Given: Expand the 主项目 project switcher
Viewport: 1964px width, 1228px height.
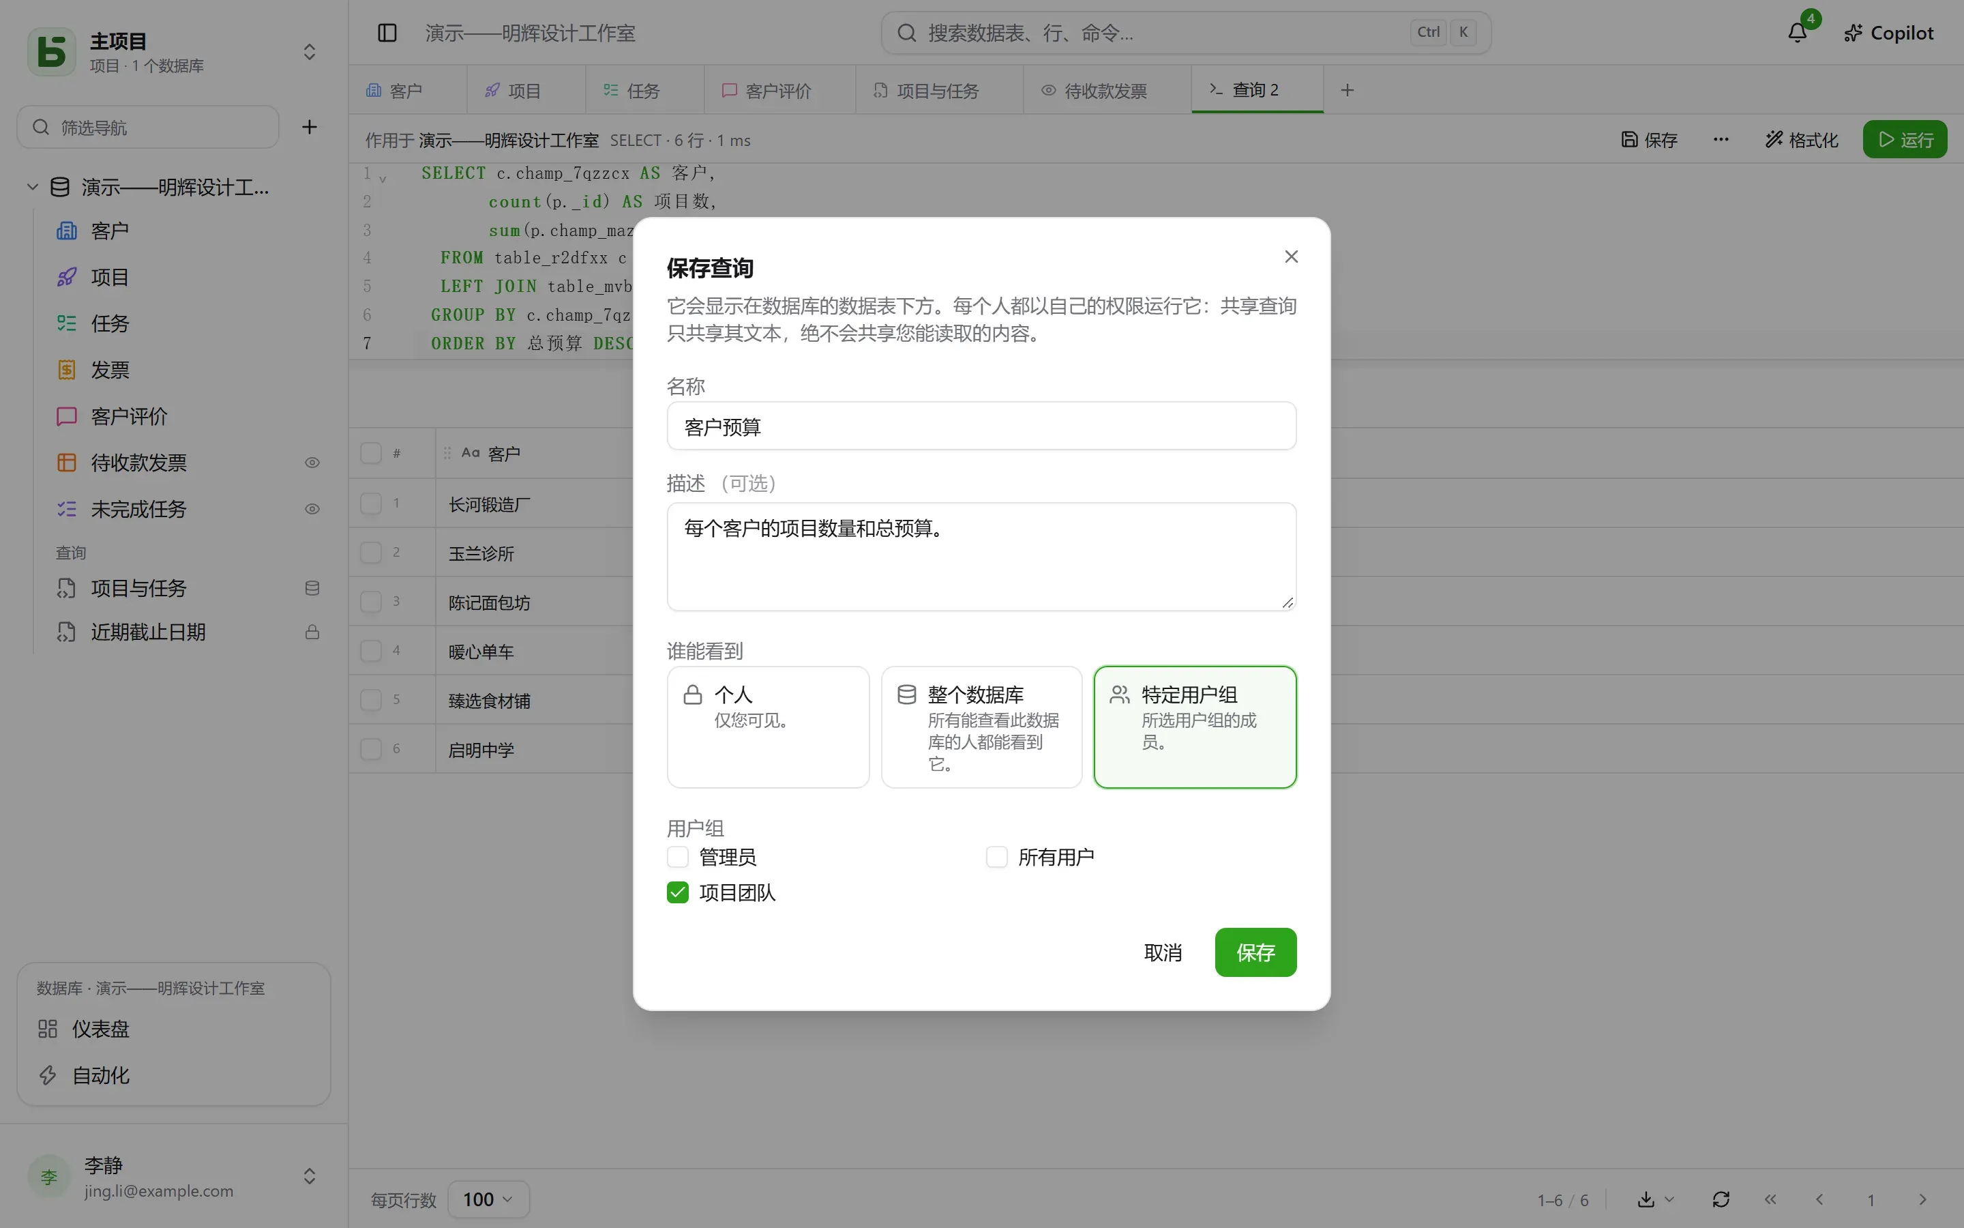Looking at the screenshot, I should pos(309,52).
